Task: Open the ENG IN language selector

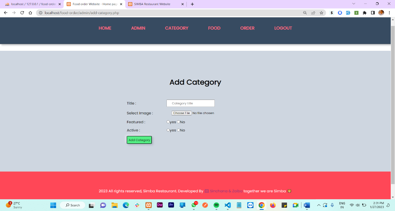Action: click(342, 205)
